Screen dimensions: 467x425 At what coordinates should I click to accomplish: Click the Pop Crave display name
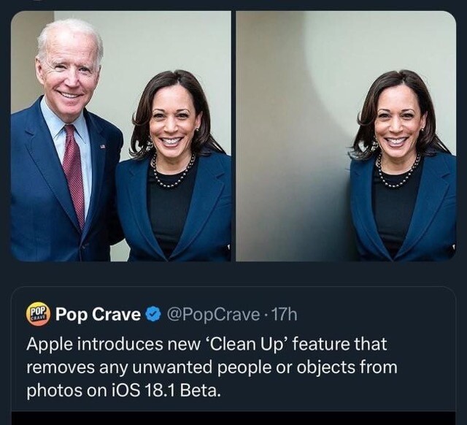tap(98, 315)
